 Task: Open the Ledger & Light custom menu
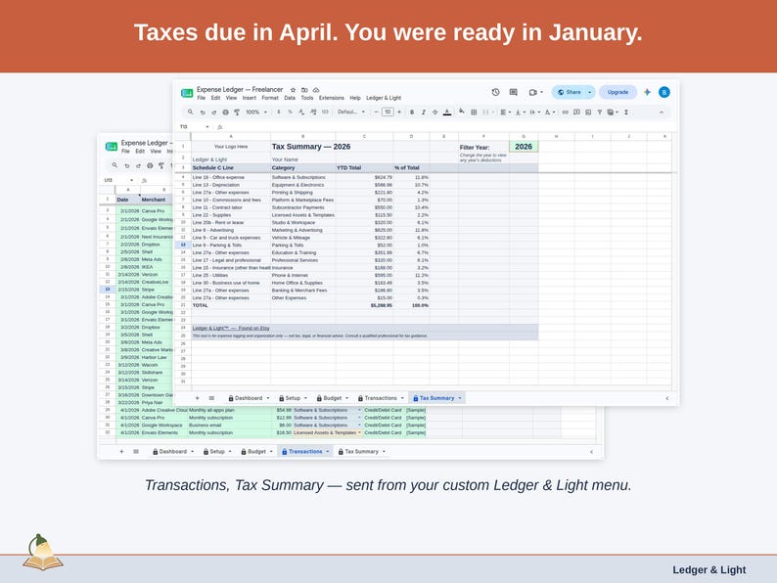click(384, 98)
